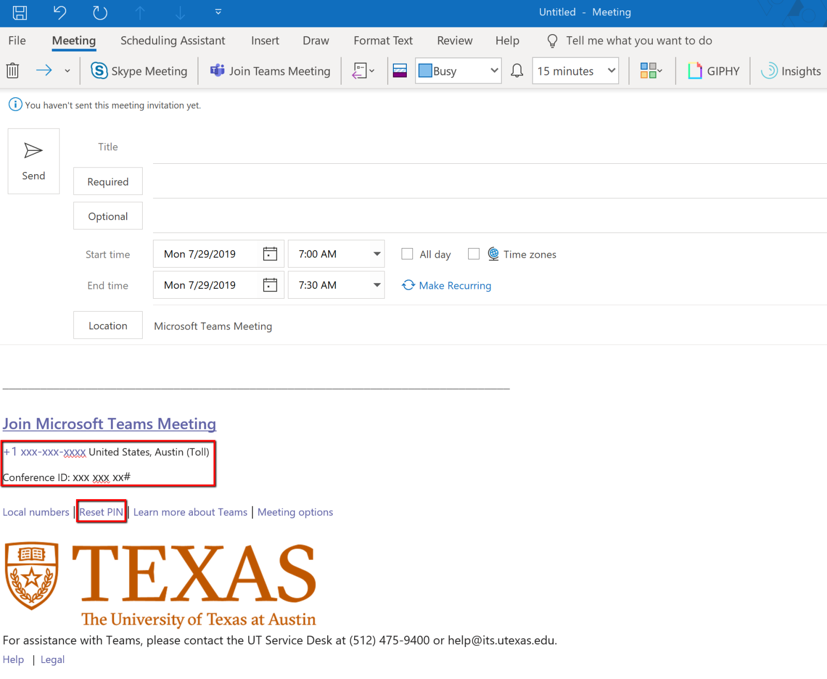
Task: Start a Skype Meeting
Action: [139, 71]
